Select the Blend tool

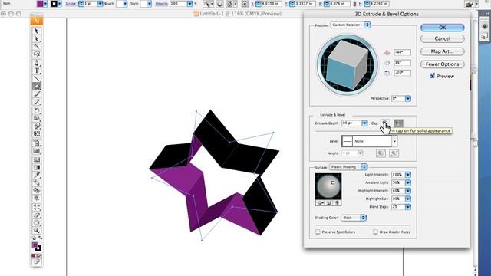click(x=36, y=182)
